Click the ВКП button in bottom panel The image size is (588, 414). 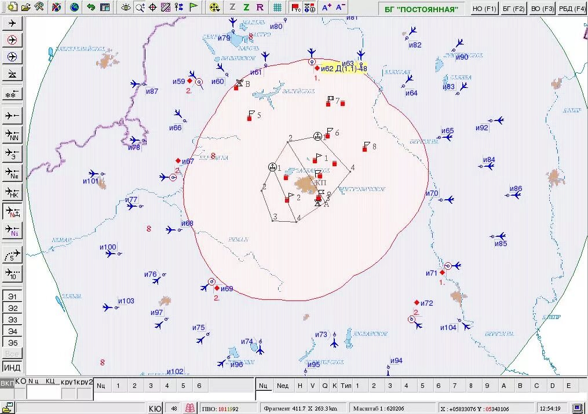(x=7, y=383)
